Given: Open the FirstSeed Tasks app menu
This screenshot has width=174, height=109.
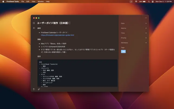Looking at the screenshot, I should pos(13,2).
